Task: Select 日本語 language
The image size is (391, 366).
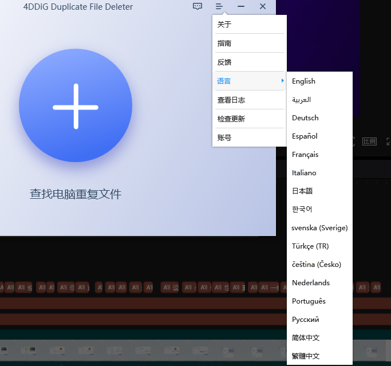Action: (x=319, y=191)
